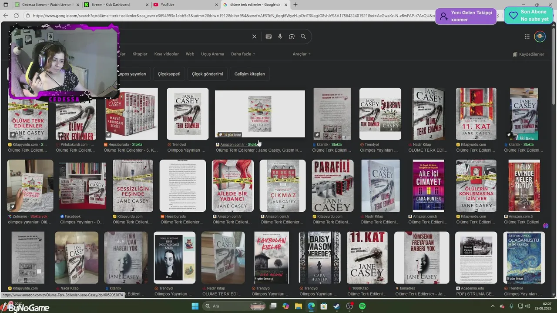557x313 pixels.
Task: Open the Olağanüstü Bir Gece book thumbnail
Action: coord(524,258)
